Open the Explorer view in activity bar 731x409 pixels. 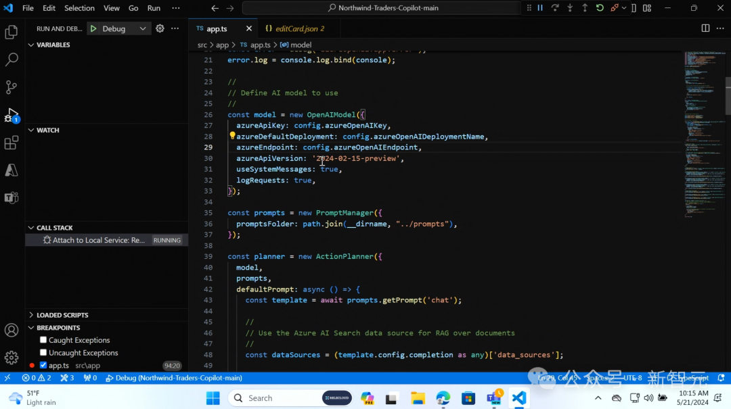[12, 32]
